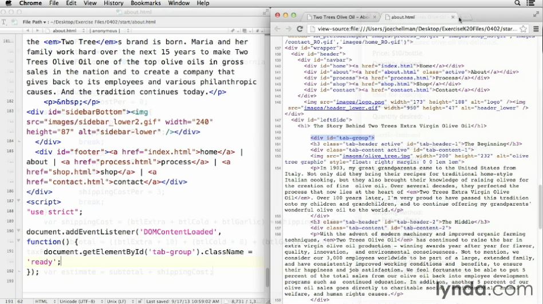Click the editor vertical scrollbar thumb
The width and height of the screenshot is (543, 304).
(x=267, y=278)
